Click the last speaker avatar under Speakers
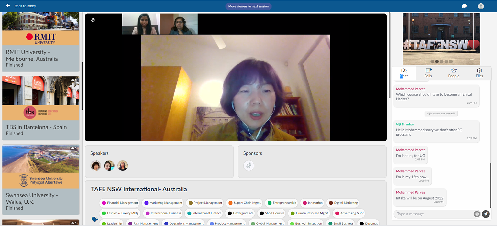The image size is (497, 228). click(123, 166)
